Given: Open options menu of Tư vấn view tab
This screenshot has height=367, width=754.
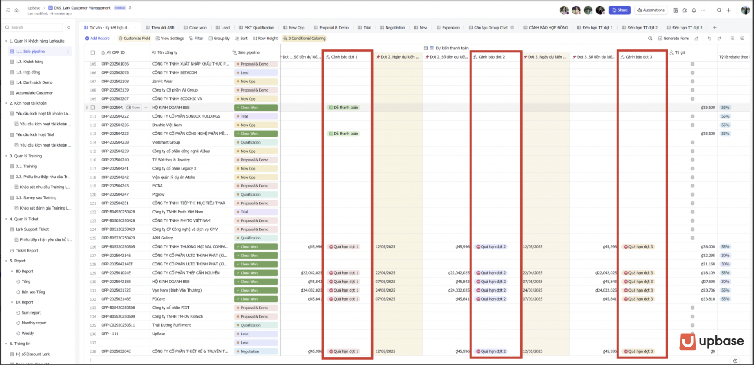Looking at the screenshot, I should pyautogui.click(x=136, y=27).
